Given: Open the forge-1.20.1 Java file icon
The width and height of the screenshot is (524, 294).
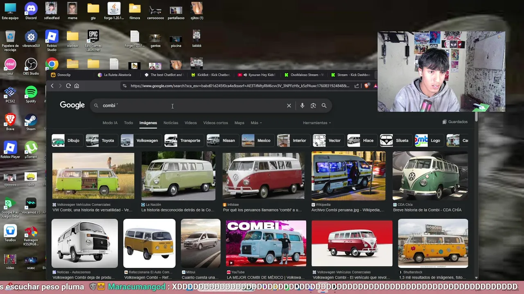Looking at the screenshot, I should pos(114,11).
